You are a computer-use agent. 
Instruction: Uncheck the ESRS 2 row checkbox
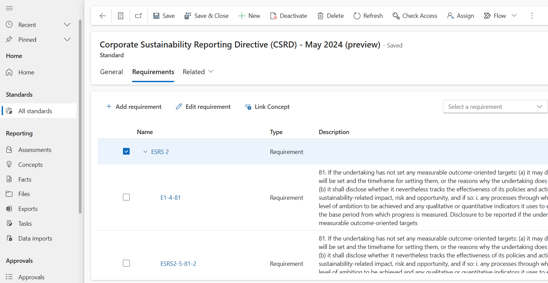[126, 151]
